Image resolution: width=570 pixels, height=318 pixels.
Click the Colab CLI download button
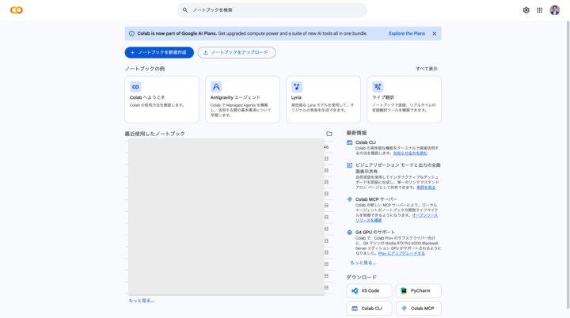(x=369, y=309)
